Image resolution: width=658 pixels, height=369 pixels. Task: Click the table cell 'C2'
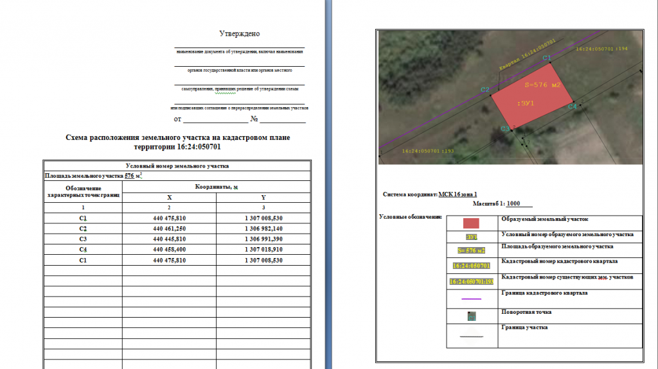point(83,229)
